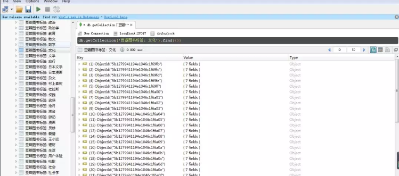The image size is (399, 176).
Task: Click collection icon of 豆瓣图书标签: 数学
Action: [x=21, y=44]
